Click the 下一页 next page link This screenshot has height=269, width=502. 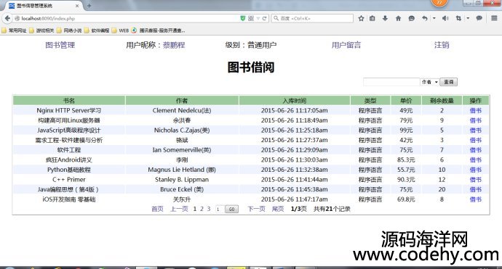[256, 209]
